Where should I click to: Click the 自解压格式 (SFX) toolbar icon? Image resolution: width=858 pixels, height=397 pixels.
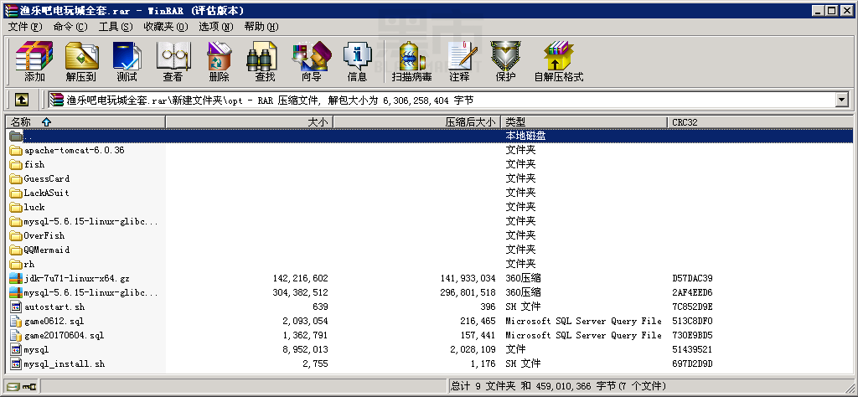coord(559,55)
